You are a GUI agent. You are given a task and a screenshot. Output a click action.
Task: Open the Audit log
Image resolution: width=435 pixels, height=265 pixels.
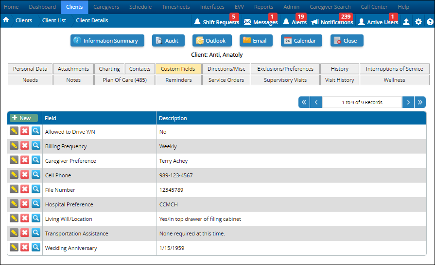[x=169, y=41]
